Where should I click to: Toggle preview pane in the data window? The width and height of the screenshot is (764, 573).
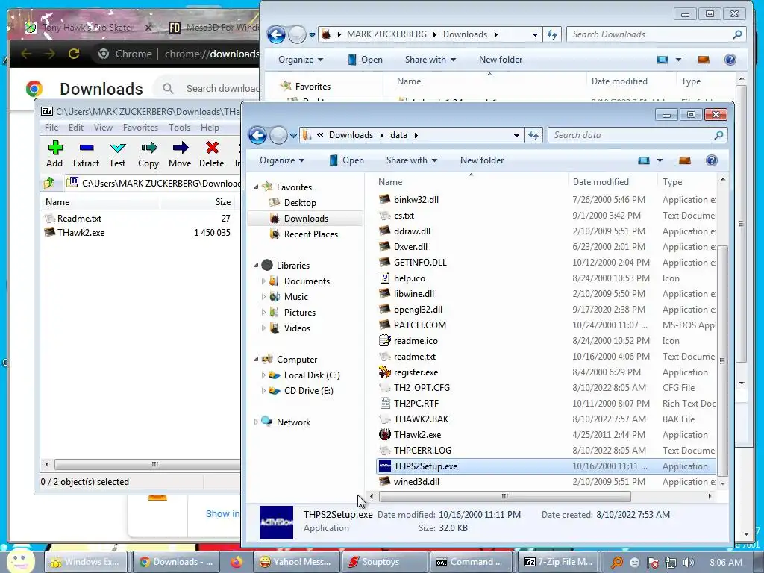pyautogui.click(x=685, y=160)
